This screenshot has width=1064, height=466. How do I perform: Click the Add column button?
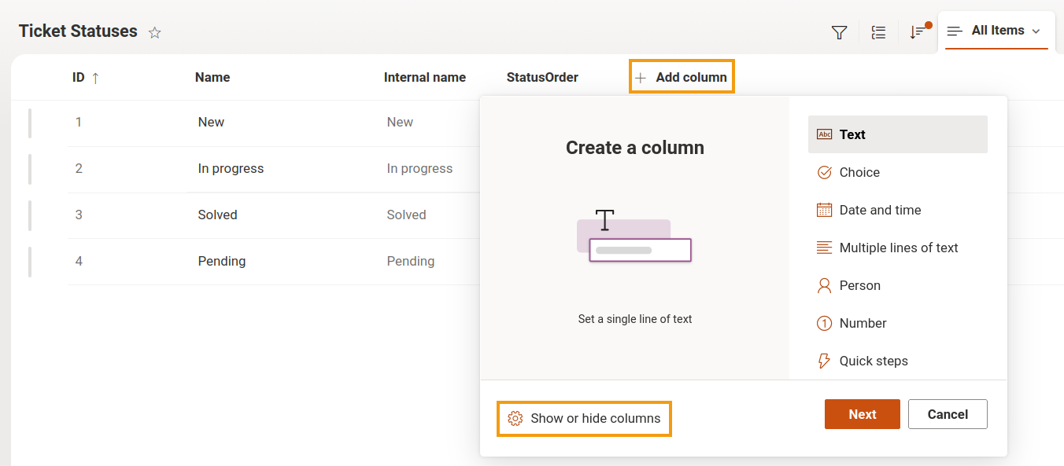(x=682, y=77)
